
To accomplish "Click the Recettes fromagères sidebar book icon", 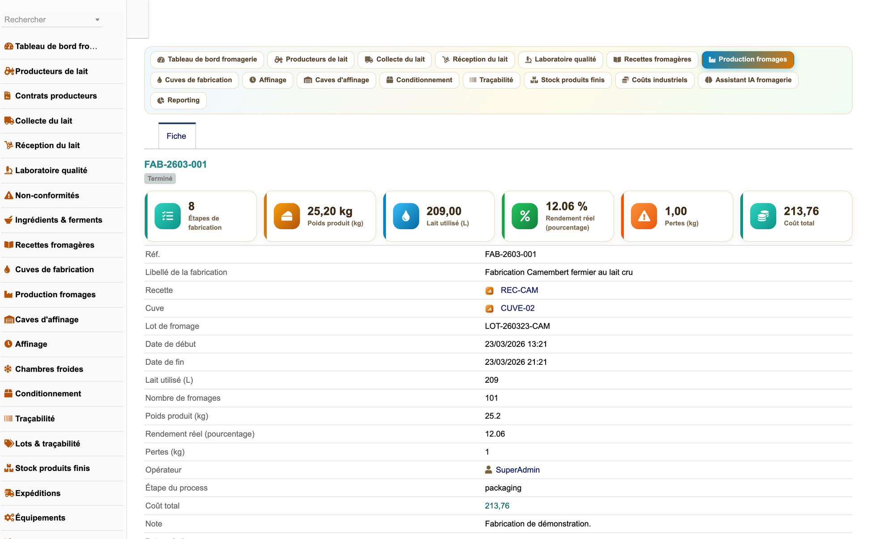I will click(9, 244).
